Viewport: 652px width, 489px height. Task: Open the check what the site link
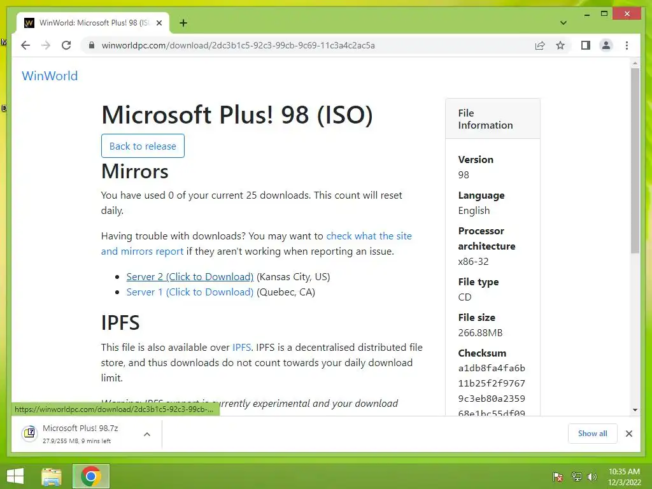(369, 236)
